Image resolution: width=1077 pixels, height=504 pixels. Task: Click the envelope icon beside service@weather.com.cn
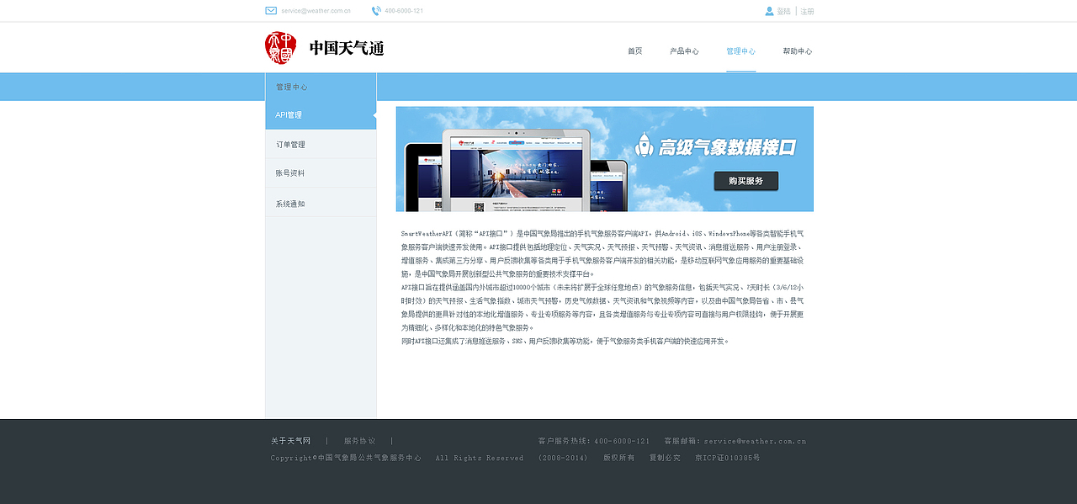pos(268,10)
